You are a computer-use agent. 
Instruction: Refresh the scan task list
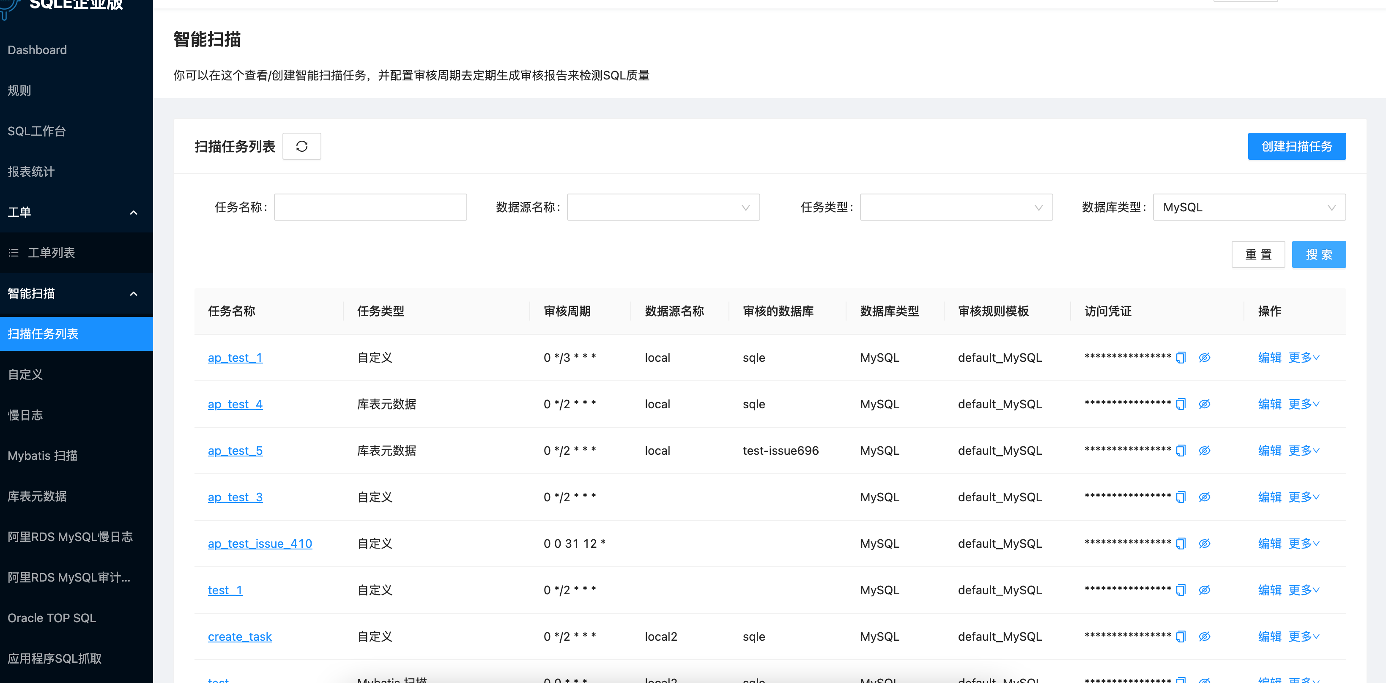pos(301,146)
